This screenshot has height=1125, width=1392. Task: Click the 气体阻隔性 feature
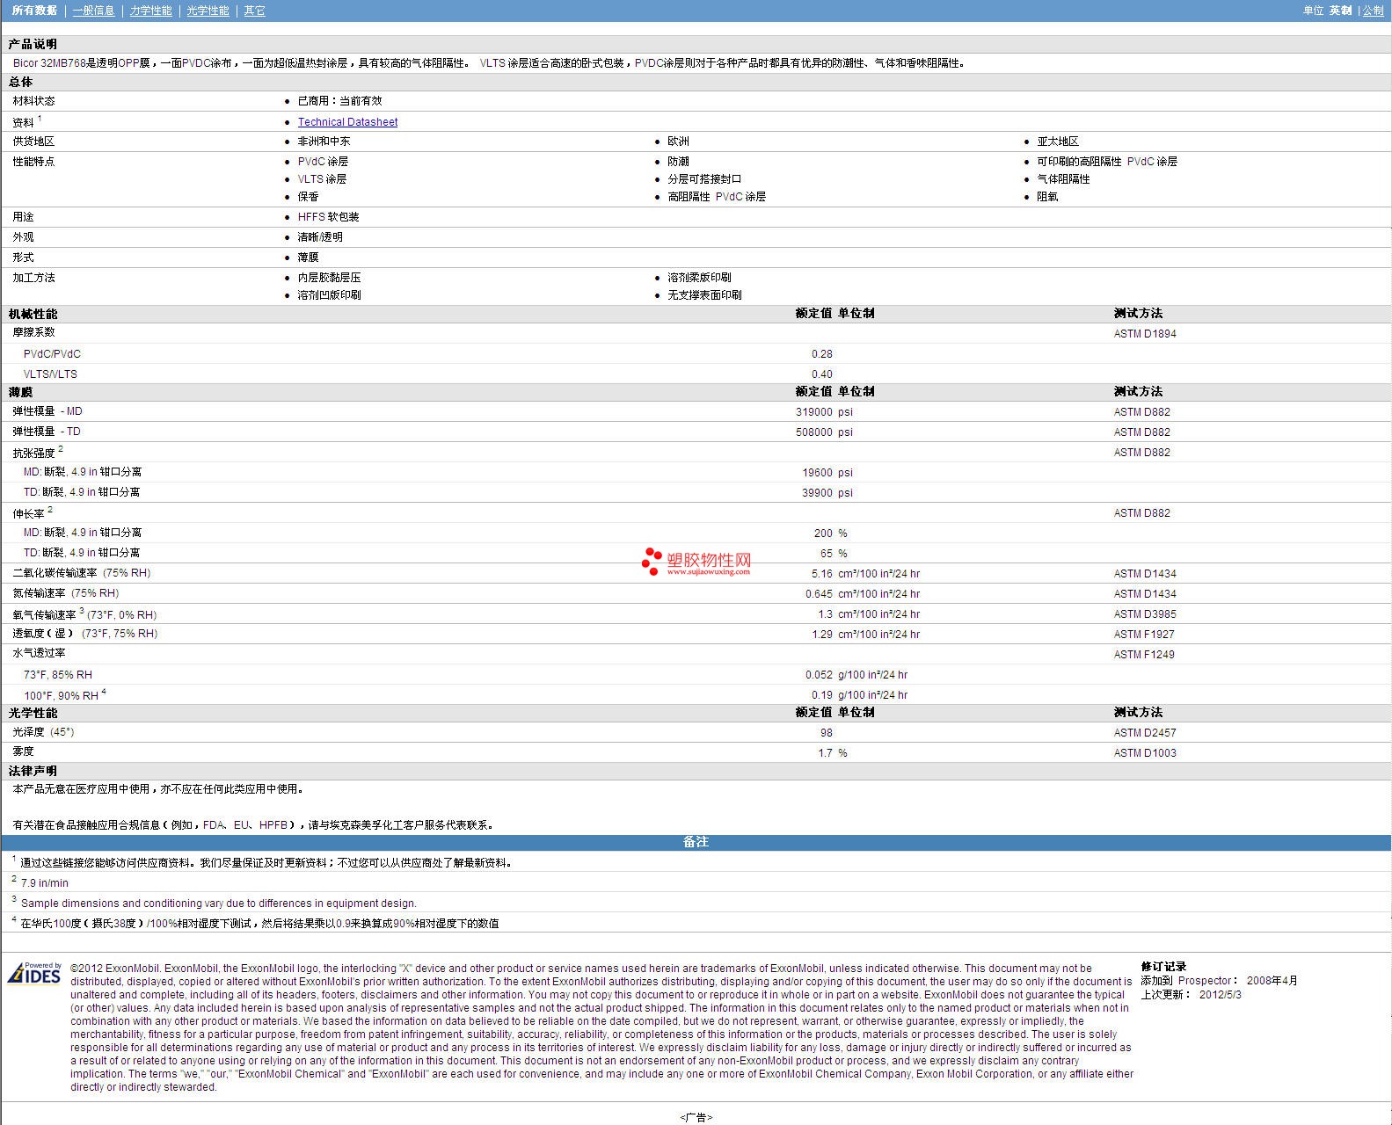(x=1063, y=179)
